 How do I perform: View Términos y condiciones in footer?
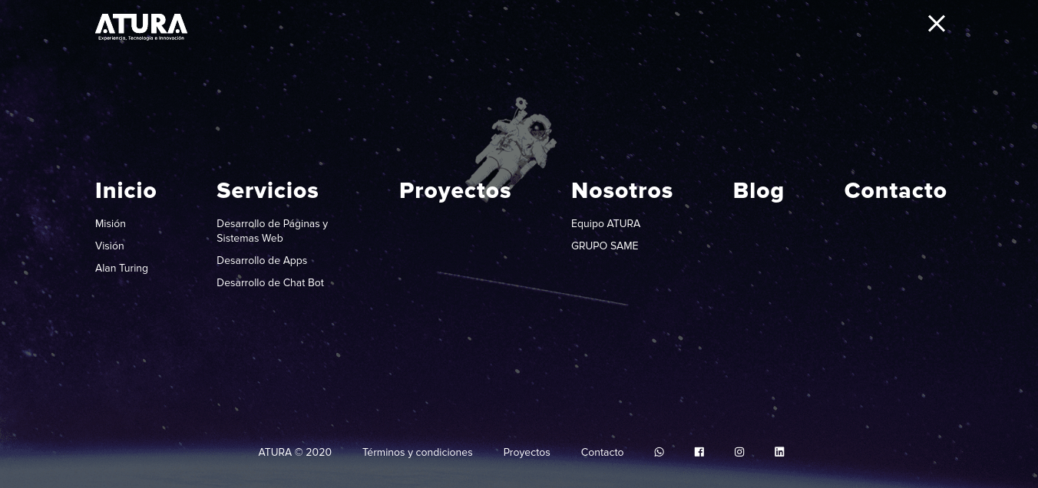tap(417, 452)
